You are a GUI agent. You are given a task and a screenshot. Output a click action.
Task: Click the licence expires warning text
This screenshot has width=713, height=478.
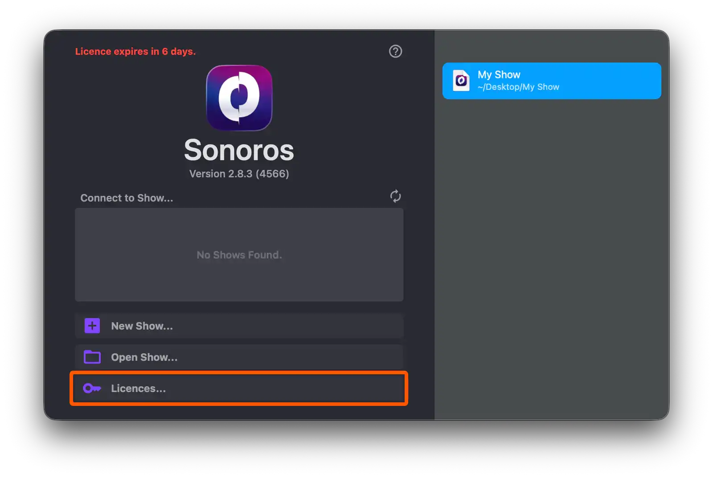coord(135,51)
